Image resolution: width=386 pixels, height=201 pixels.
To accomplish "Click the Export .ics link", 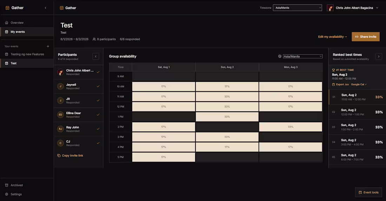I will [340, 84].
